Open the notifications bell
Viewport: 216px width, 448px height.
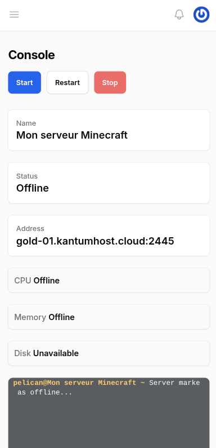(179, 14)
